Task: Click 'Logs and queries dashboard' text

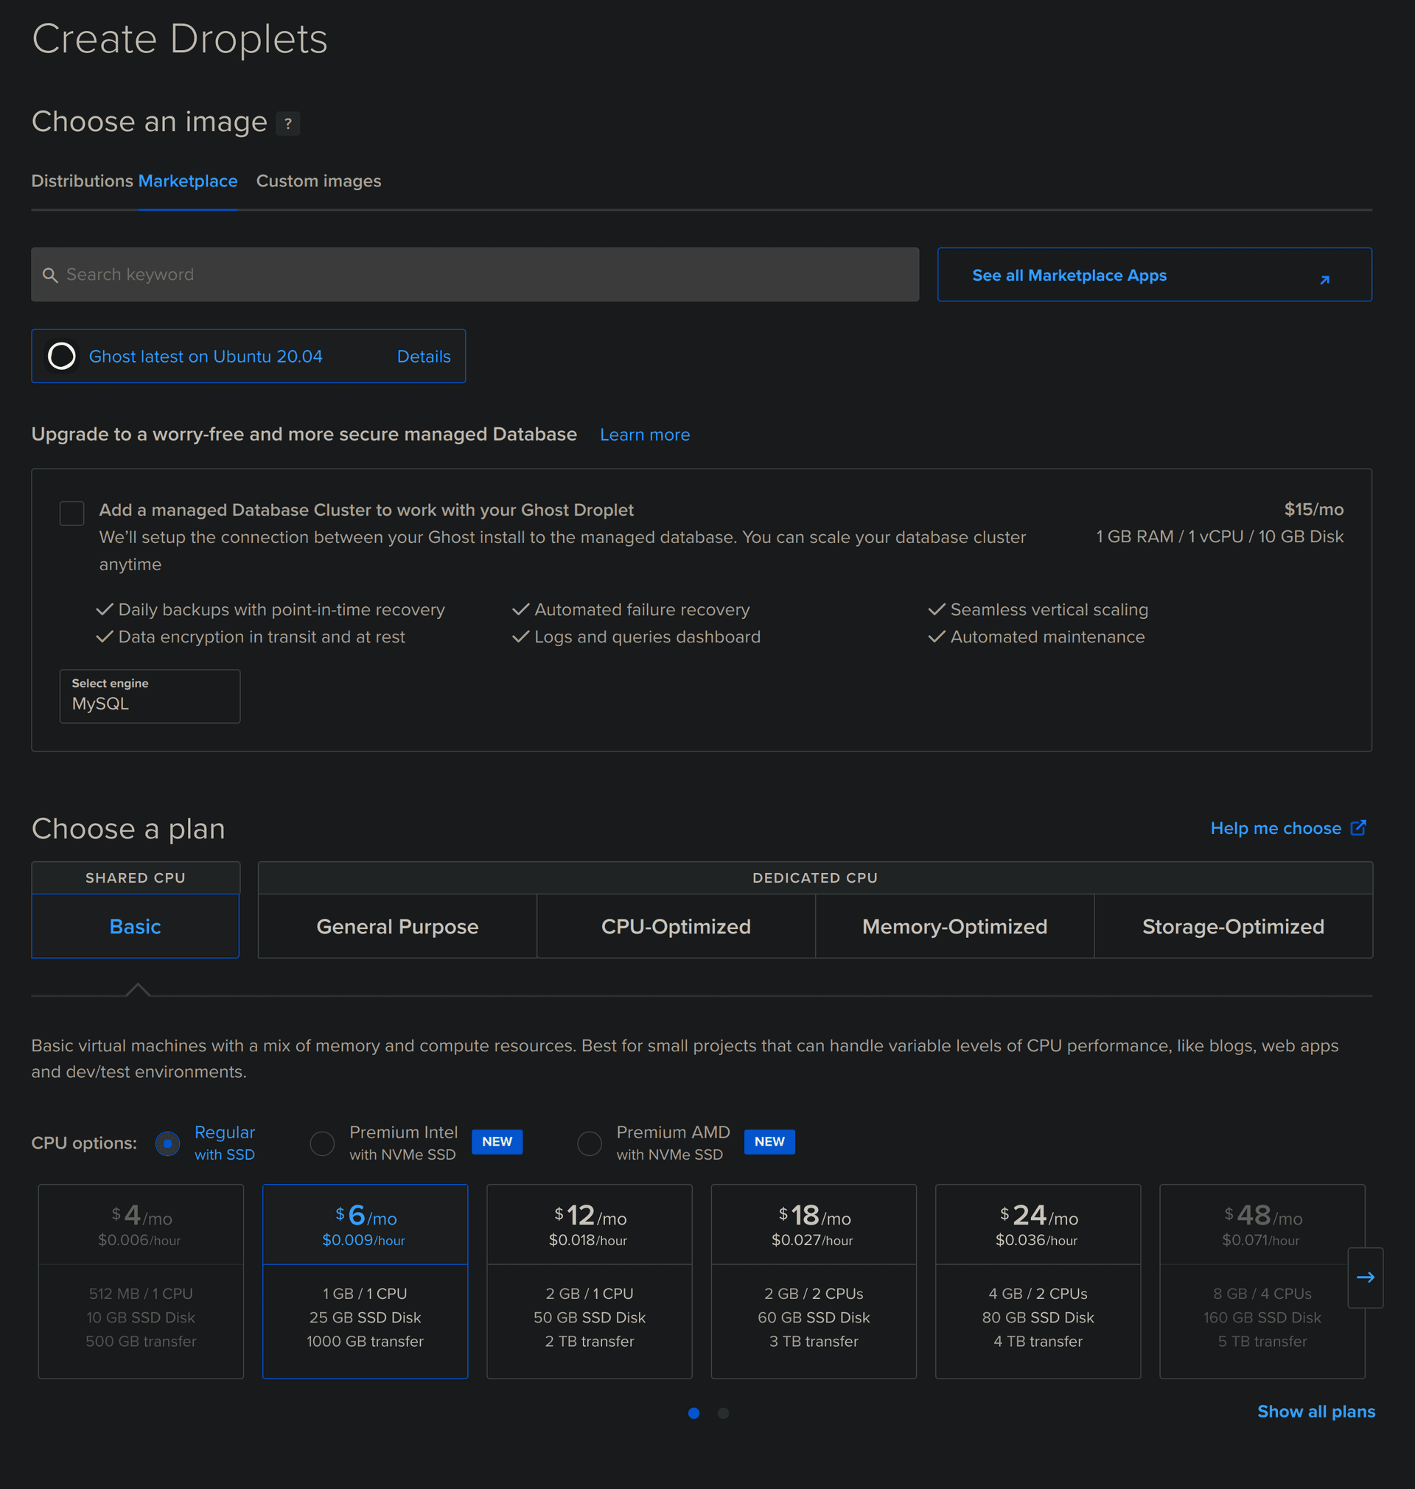Action: click(x=647, y=637)
